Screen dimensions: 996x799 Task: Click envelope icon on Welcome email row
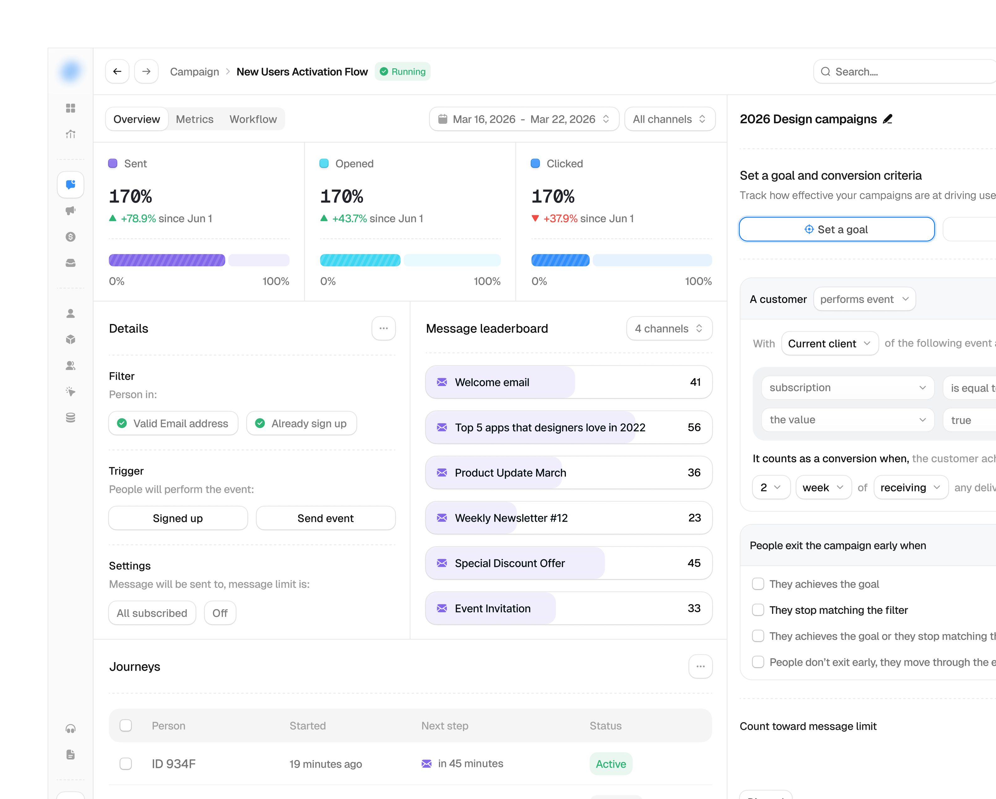[x=442, y=382]
